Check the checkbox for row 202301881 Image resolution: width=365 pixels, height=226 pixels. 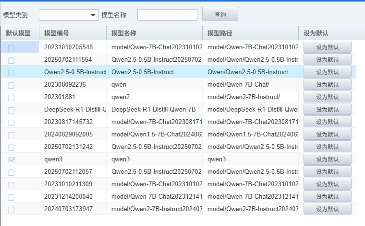click(11, 98)
